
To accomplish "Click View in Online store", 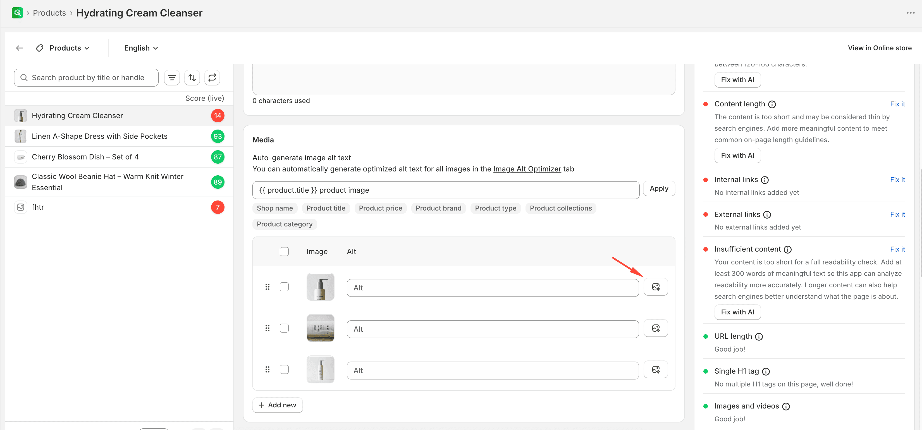I will point(879,48).
